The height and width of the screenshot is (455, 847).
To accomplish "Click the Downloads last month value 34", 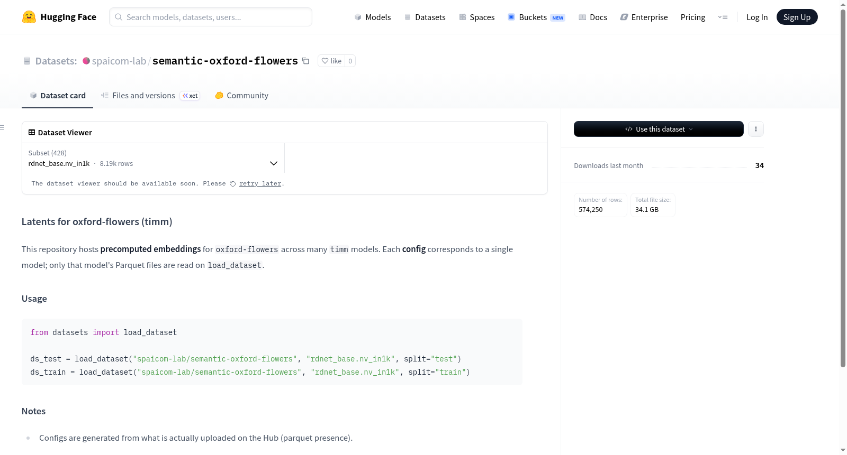I will 760,165.
